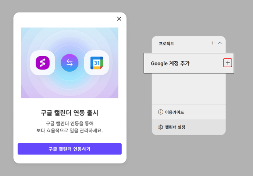253x176 pixels.
Task: Click the 구글 캘린더 연동하기 button
Action: [70, 149]
